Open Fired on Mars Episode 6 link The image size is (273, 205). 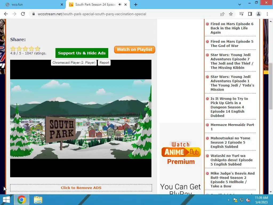click(x=232, y=28)
